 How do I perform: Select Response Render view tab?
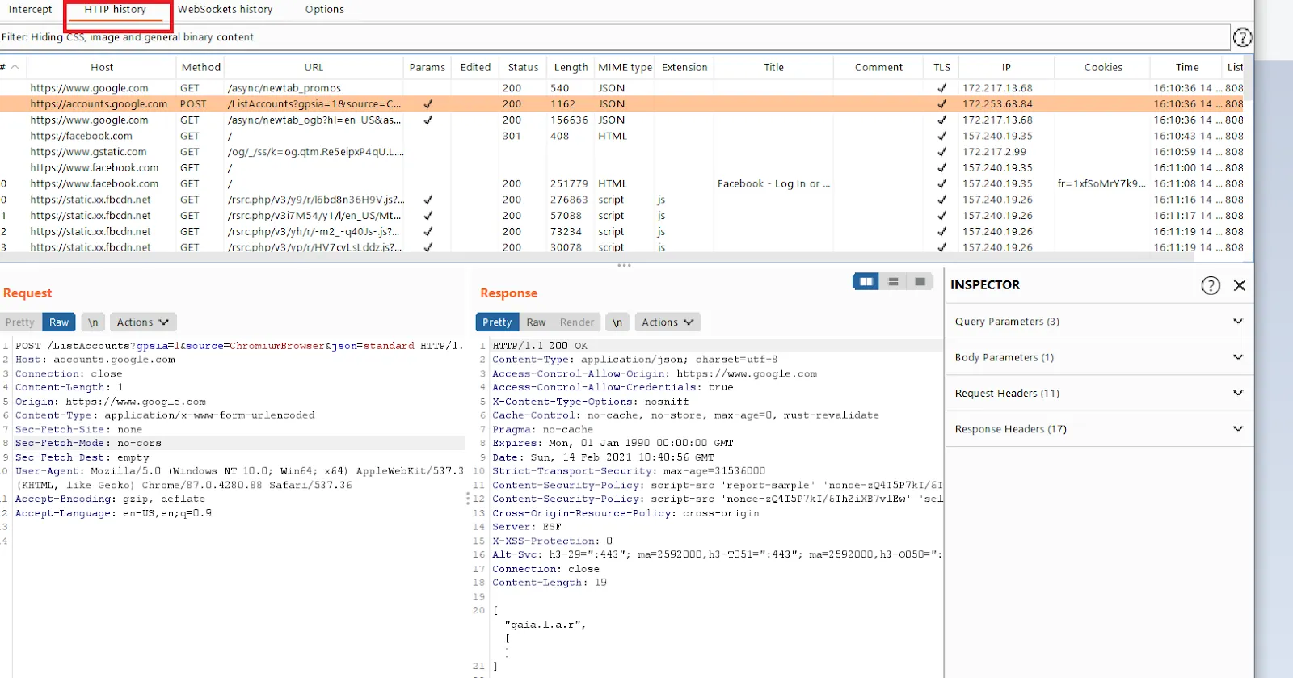click(x=577, y=322)
